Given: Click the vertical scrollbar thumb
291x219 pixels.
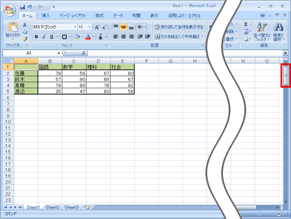Looking at the screenshot, I should [x=286, y=76].
